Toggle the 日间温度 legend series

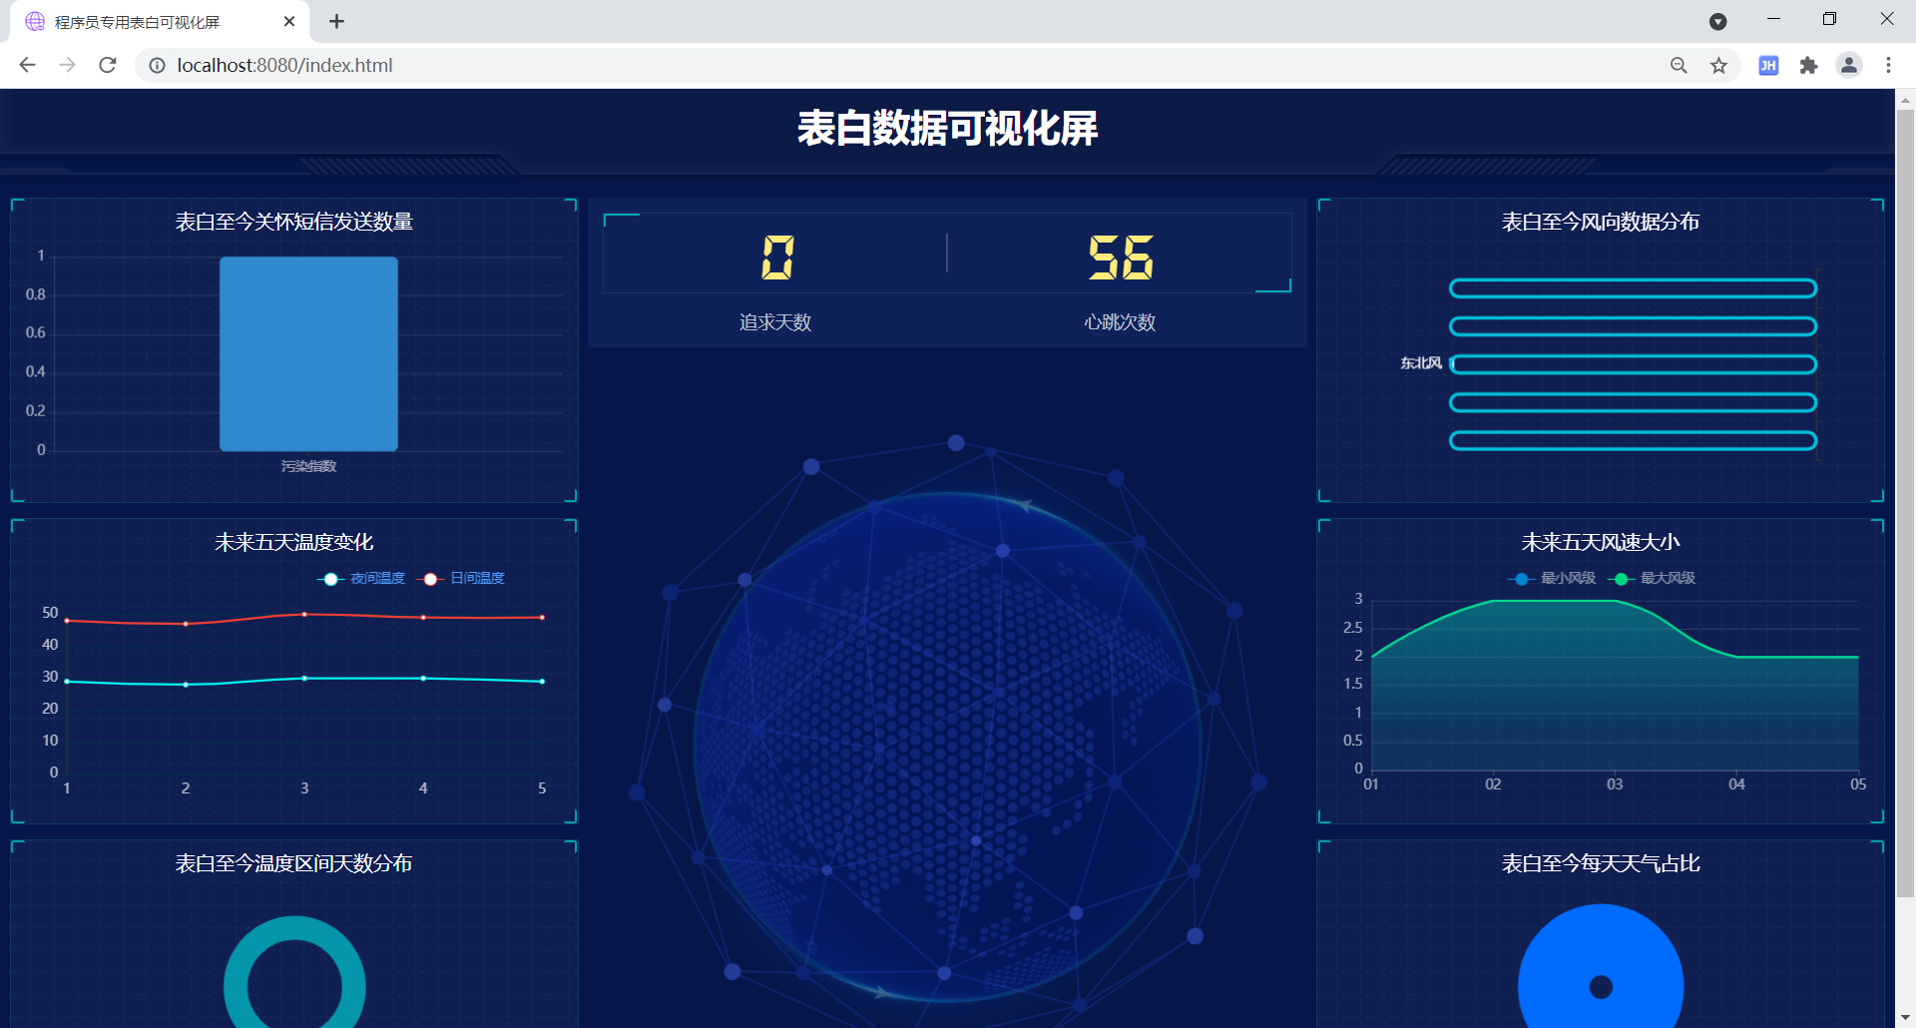(461, 579)
